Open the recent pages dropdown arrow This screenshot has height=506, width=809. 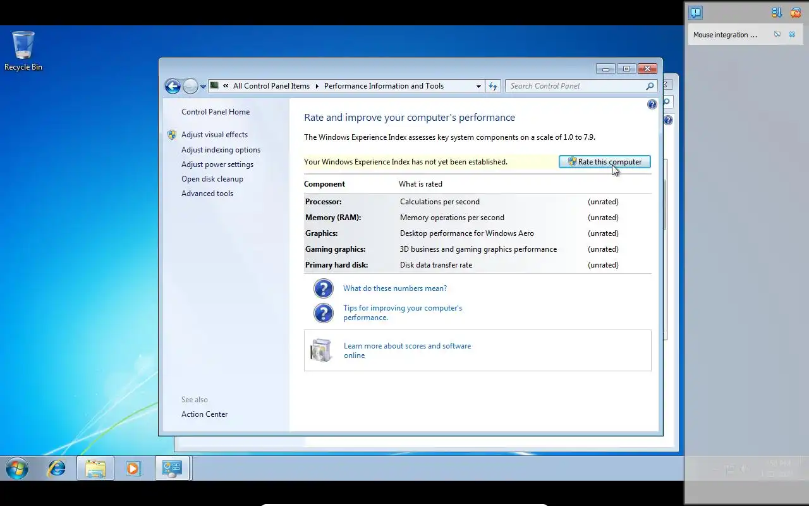[203, 87]
